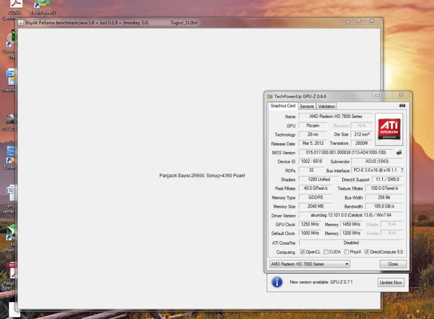
Task: Toggle the DirectCompute 5.0 checkbox
Action: 367,252
